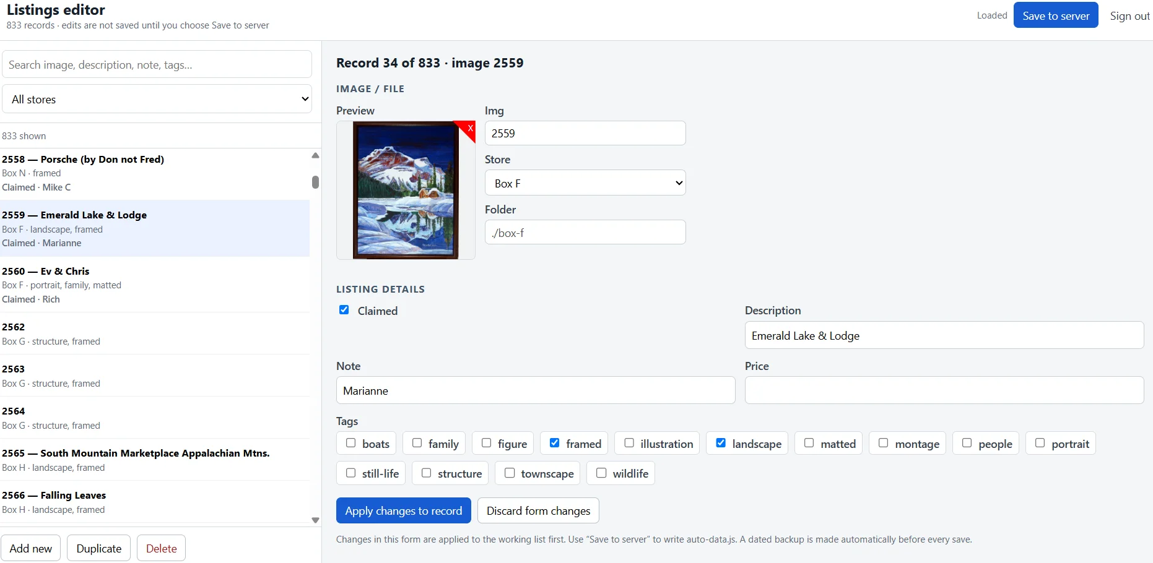The height and width of the screenshot is (563, 1153).
Task: Delete the selected record
Action: (161, 548)
